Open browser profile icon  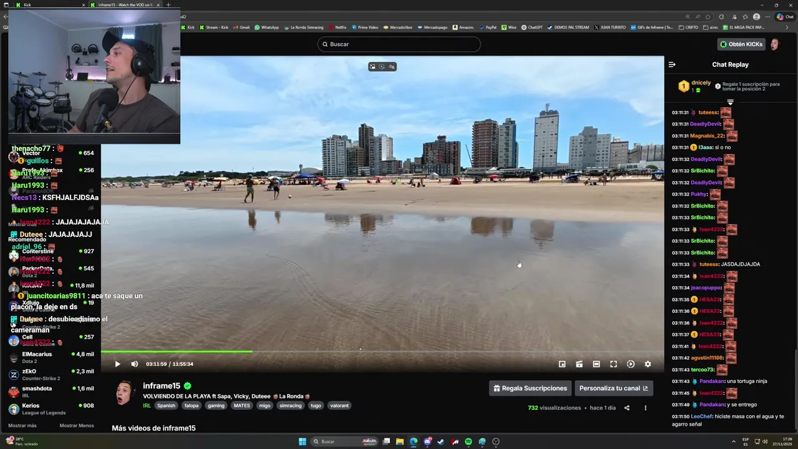click(756, 17)
